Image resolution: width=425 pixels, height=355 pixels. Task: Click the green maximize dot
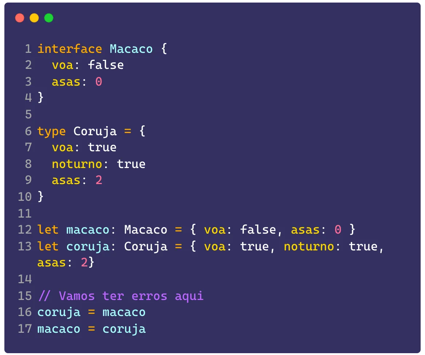point(49,18)
